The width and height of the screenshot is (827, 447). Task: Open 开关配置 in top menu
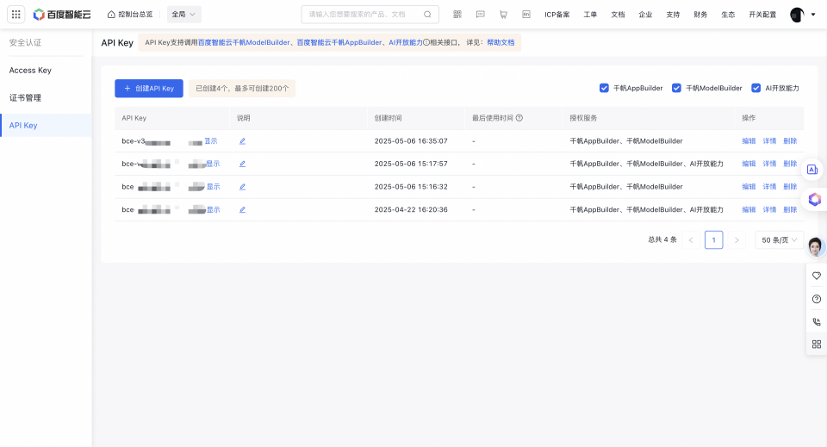click(x=762, y=15)
